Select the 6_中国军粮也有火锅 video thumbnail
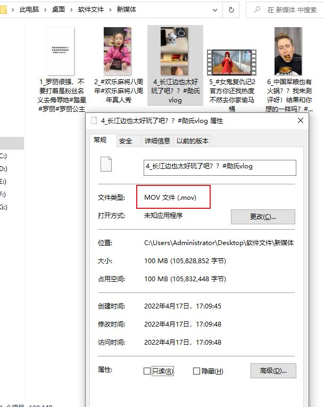 tap(288, 51)
